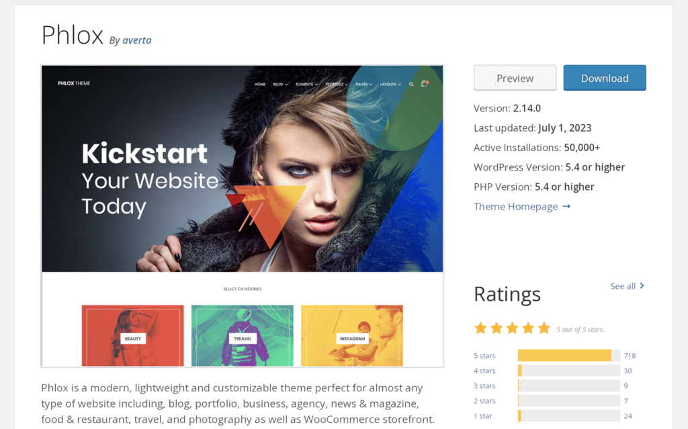This screenshot has height=429, width=688.
Task: Open LAYOUTS dropdown in screenshot menu
Action: (390, 84)
